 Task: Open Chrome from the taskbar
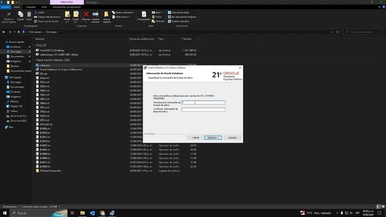point(103,213)
